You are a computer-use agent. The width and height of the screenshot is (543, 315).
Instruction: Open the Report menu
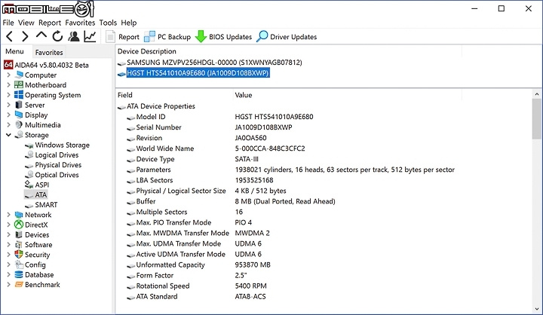[x=50, y=23]
